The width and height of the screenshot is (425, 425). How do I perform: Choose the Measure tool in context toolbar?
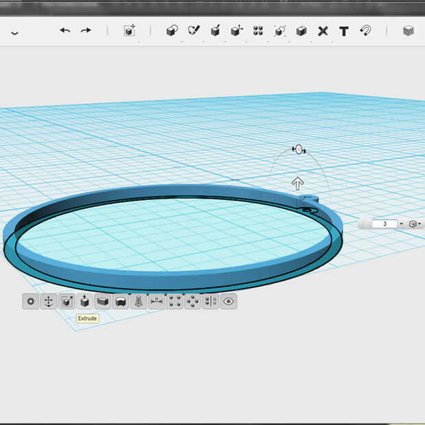point(156,301)
